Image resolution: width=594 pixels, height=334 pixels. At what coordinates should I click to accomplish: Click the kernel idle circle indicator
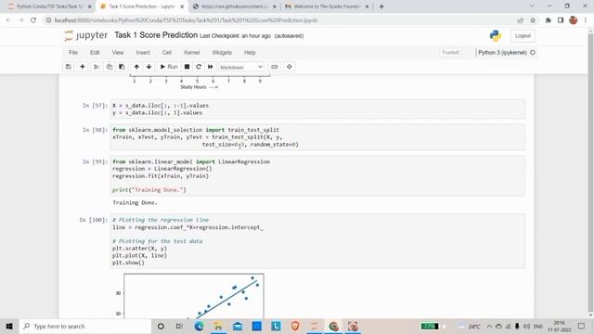coord(533,52)
